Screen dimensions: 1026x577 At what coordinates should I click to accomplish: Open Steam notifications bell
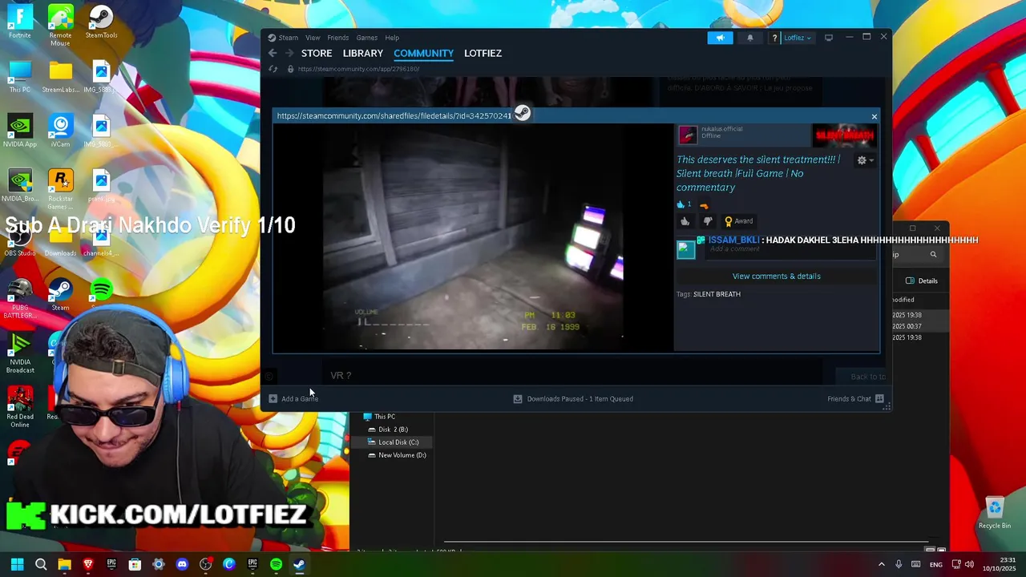[x=750, y=38]
